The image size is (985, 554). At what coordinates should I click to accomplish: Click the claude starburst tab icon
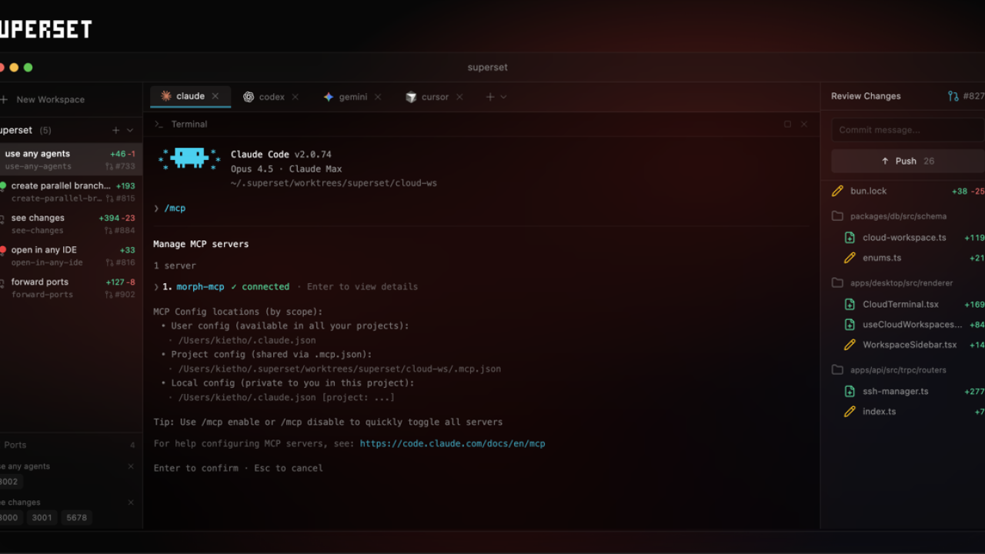click(166, 96)
